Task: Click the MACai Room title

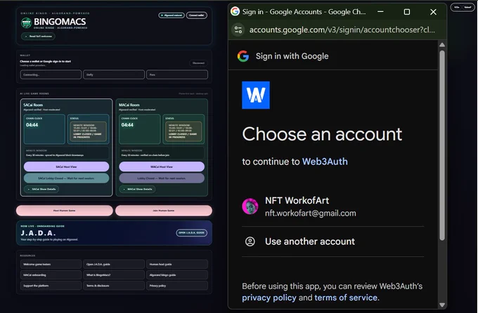Action: coord(129,105)
